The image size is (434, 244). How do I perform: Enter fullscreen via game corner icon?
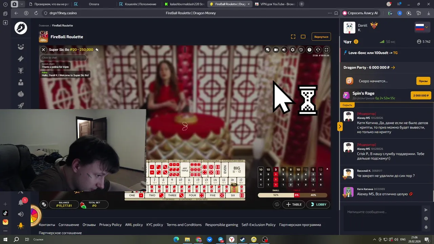(326, 50)
